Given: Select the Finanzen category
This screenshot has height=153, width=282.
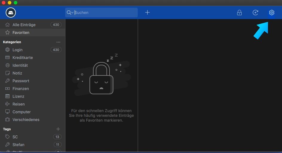Looking at the screenshot, I should [x=21, y=89].
